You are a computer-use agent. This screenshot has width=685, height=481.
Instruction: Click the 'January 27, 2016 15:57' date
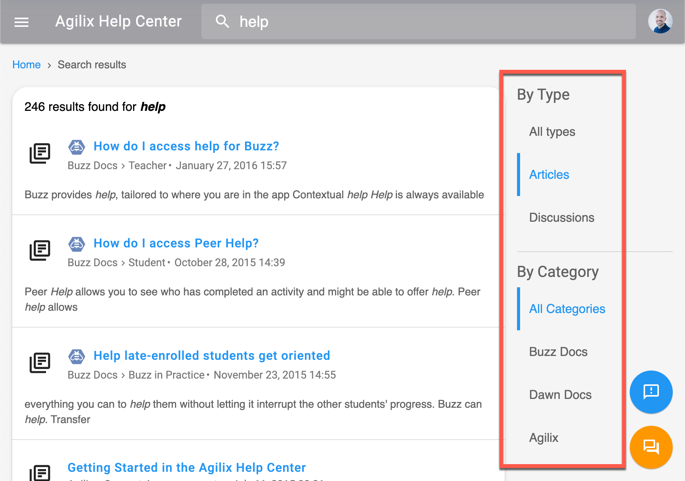(x=231, y=165)
